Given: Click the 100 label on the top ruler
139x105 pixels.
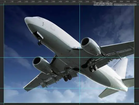Looking at the screenshot, I should pyautogui.click(x=19, y=2).
